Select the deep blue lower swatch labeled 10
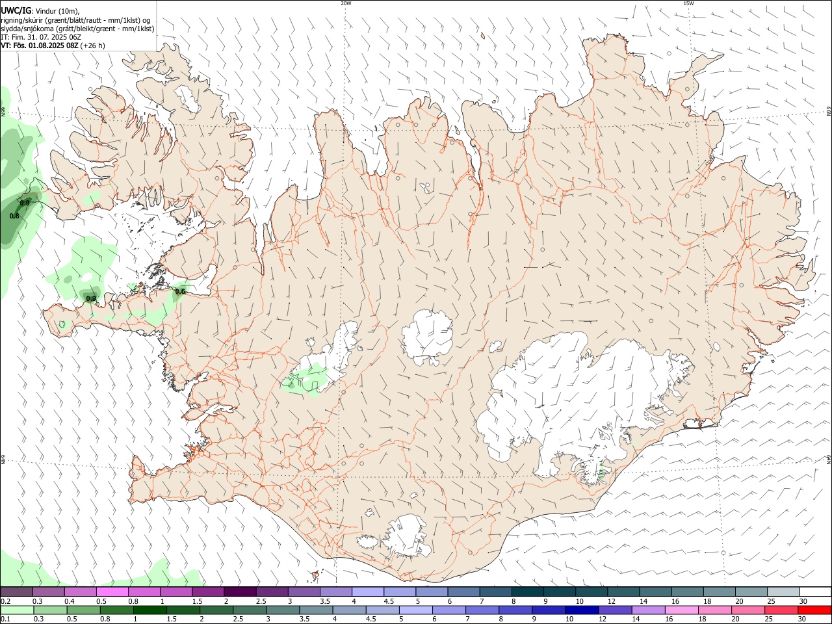Image resolution: width=832 pixels, height=624 pixels. pyautogui.click(x=581, y=610)
